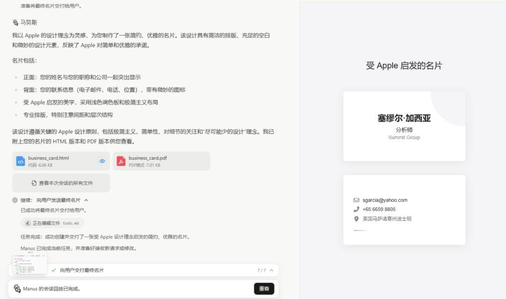Toggle preview eye on business_card.html
This screenshot has height=299, width=506.
(102, 161)
